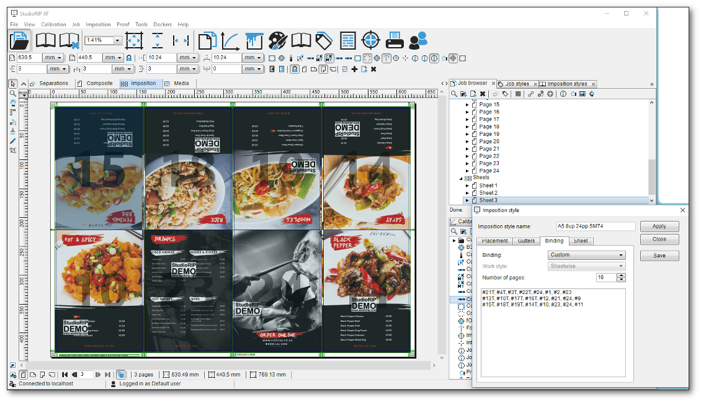The image size is (701, 402).
Task: Toggle the padlock next to the 440.5 field
Action: pyautogui.click(x=128, y=58)
